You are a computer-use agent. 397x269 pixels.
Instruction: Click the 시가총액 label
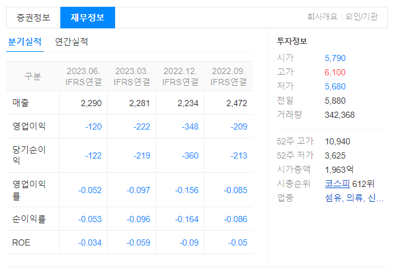click(294, 170)
